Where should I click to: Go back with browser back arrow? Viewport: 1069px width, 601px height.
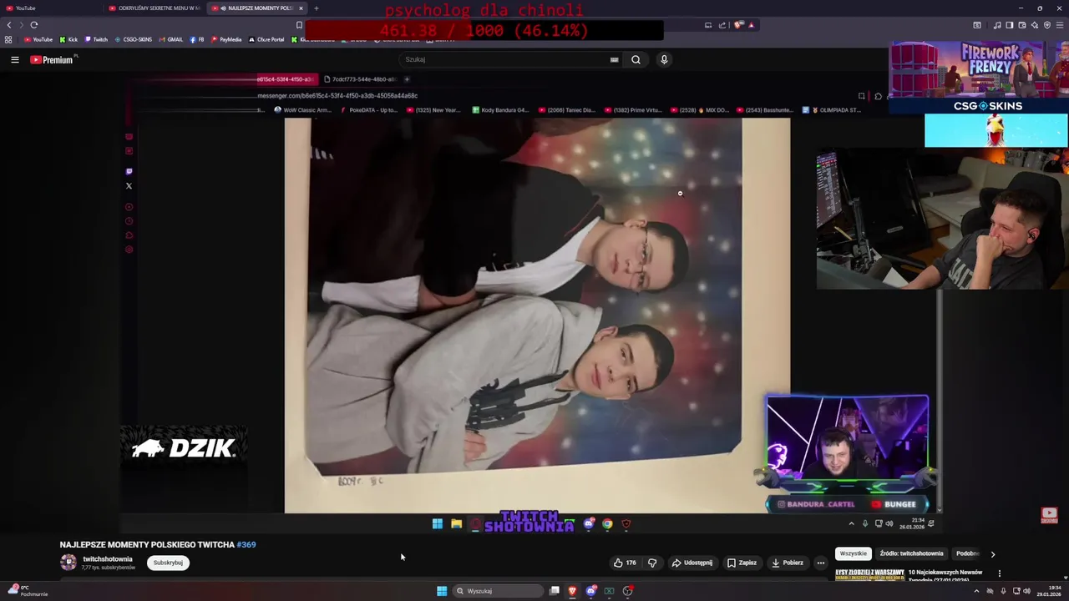point(9,25)
